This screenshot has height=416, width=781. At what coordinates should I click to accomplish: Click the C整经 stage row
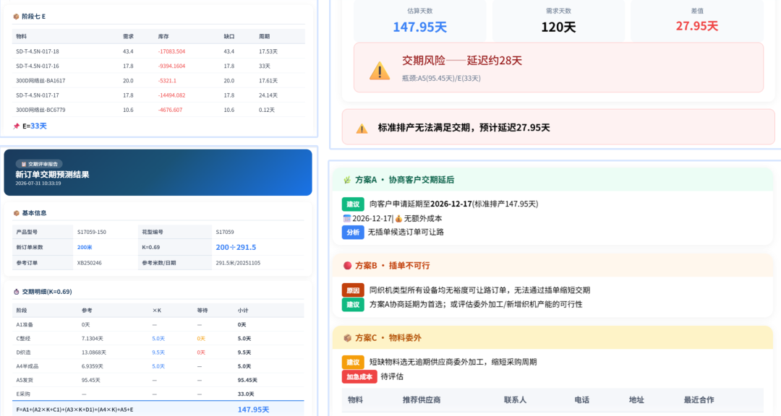click(158, 339)
